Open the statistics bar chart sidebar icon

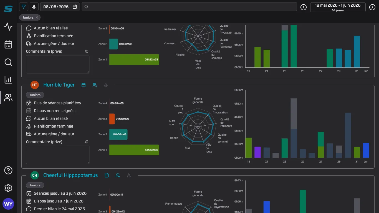point(8,80)
